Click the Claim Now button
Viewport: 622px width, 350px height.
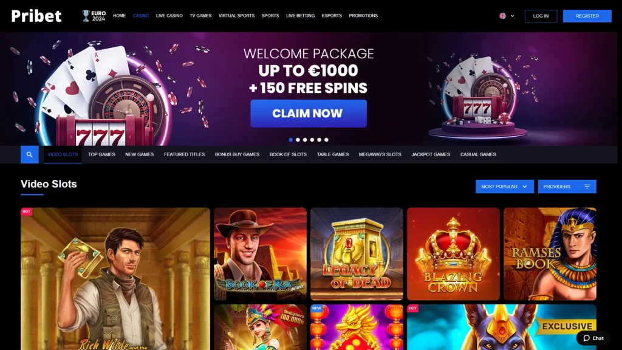coord(308,114)
